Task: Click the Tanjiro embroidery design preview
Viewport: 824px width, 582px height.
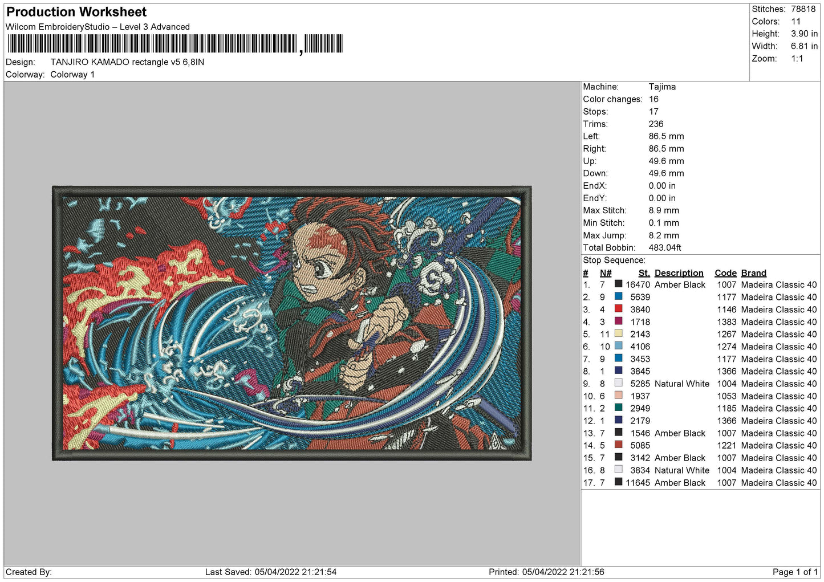Action: coord(291,323)
